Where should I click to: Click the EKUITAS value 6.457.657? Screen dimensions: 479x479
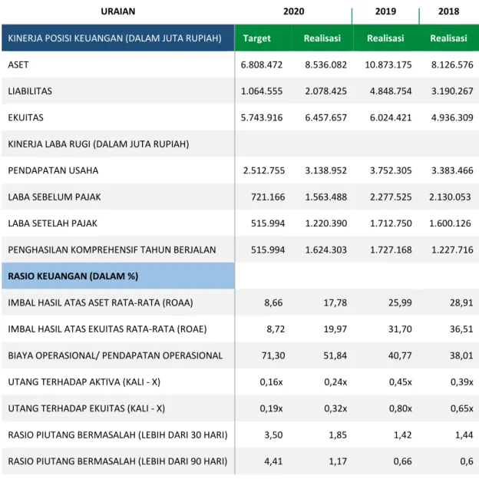click(325, 117)
